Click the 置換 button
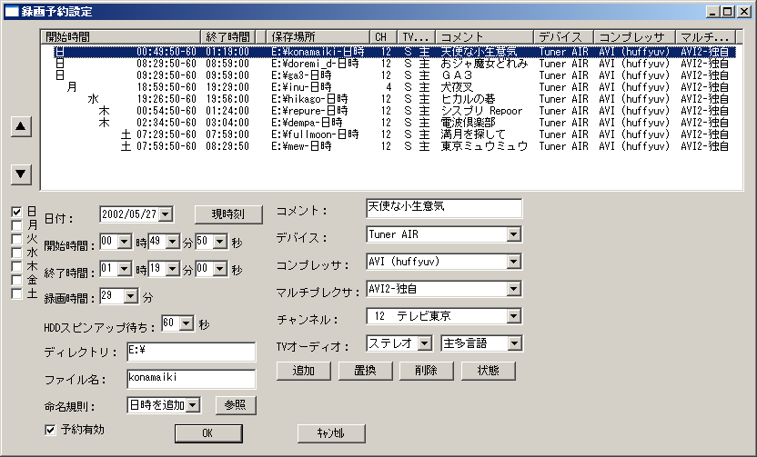Viewport: 757px width, 457px height. click(x=366, y=371)
